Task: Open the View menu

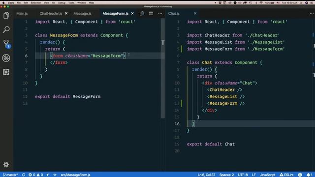Action: [46, 3]
